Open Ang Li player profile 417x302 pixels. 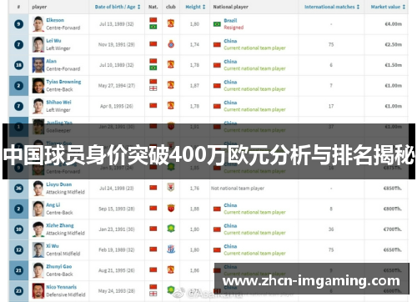pos(53,205)
